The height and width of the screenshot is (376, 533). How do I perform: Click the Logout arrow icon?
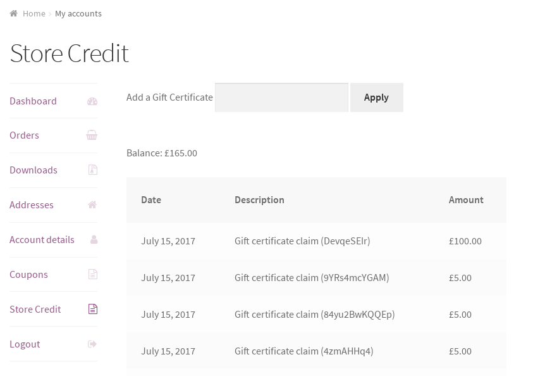point(92,344)
